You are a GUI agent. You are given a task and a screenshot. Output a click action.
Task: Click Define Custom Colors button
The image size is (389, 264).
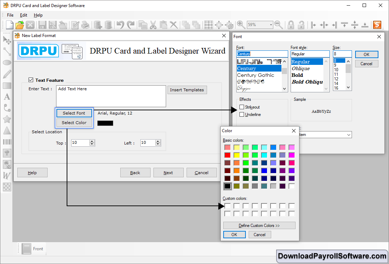pyautogui.click(x=259, y=225)
